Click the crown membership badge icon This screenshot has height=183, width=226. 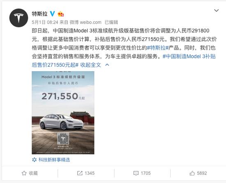pyautogui.click(x=61, y=14)
